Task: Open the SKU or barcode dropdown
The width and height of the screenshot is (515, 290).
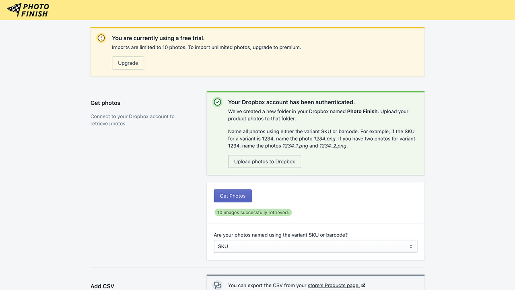Action: tap(315, 246)
